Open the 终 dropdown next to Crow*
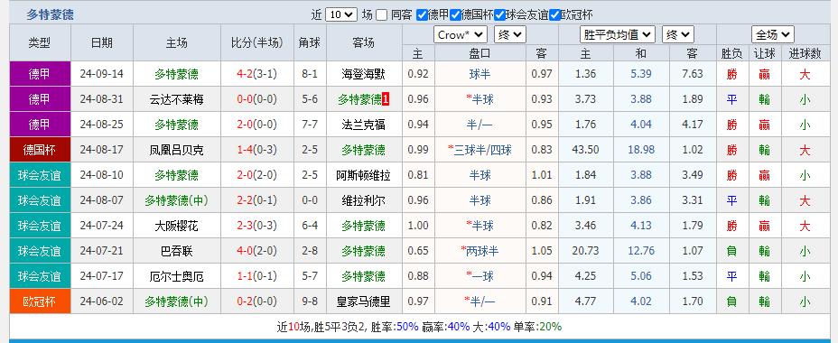This screenshot has height=343, width=838. [510, 34]
